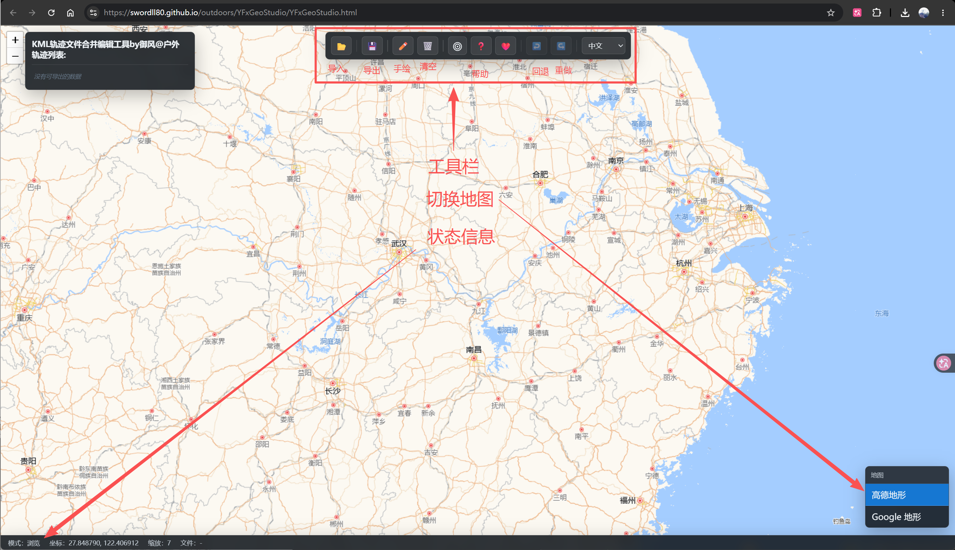Screen dimensions: 955x550
Task: Click browser back arrow
Action: [x=13, y=13]
